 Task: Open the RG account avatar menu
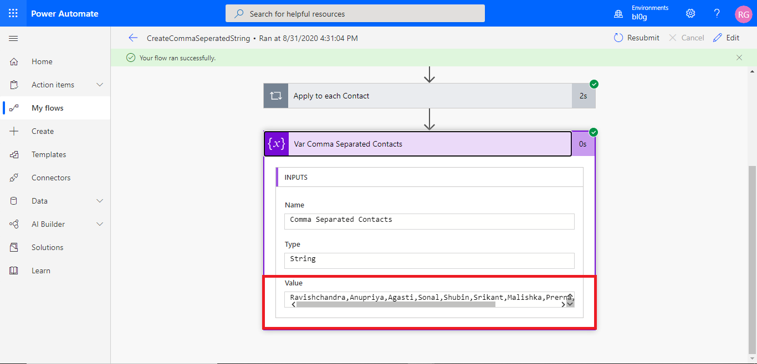743,14
